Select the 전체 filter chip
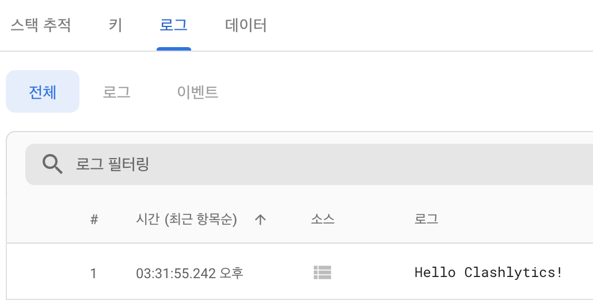 pyautogui.click(x=43, y=91)
